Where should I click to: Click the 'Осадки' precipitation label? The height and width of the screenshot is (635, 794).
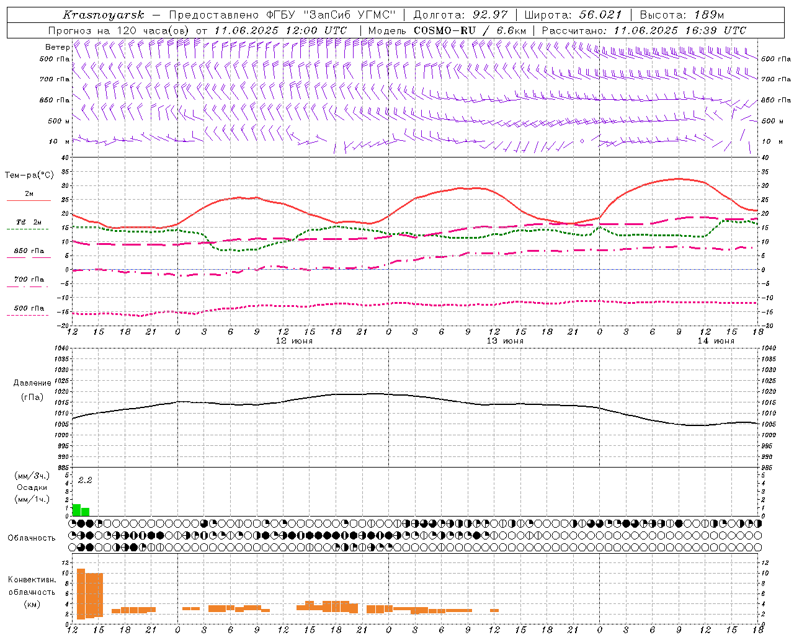[x=32, y=487]
